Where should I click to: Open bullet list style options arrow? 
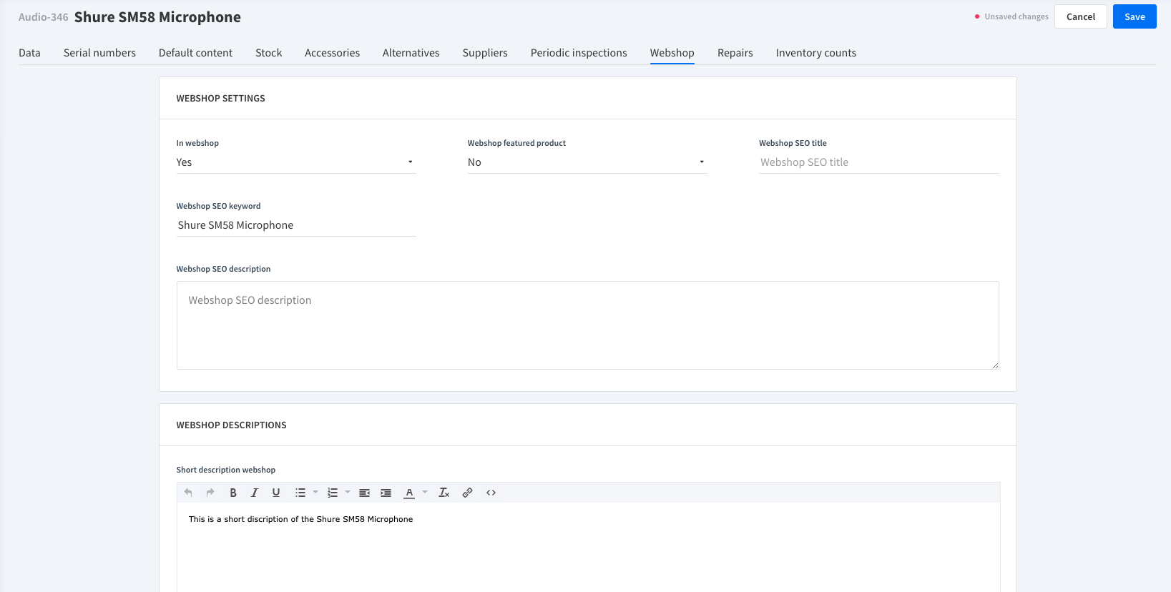pos(315,492)
